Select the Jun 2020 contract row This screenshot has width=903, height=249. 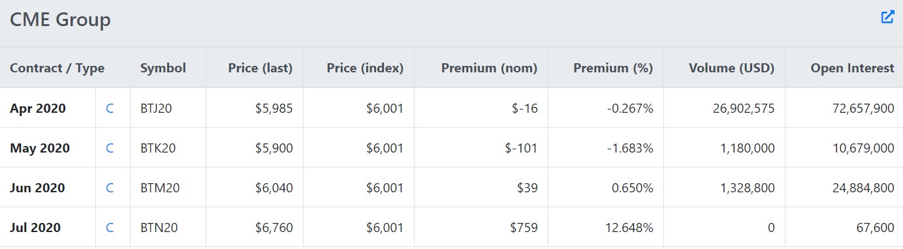point(451,188)
